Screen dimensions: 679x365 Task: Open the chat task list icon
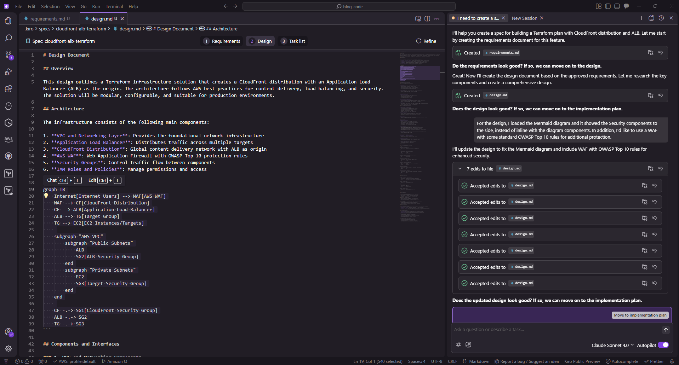(x=651, y=18)
